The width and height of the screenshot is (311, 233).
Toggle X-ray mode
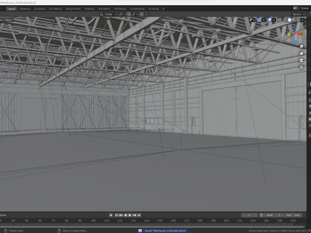(279, 20)
